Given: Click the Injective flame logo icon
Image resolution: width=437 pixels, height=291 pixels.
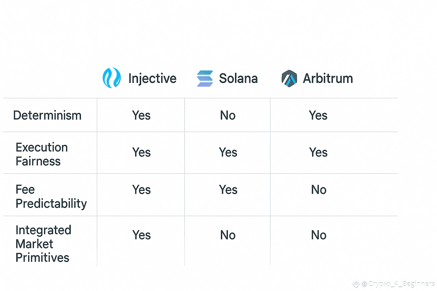Looking at the screenshot, I should (112, 78).
